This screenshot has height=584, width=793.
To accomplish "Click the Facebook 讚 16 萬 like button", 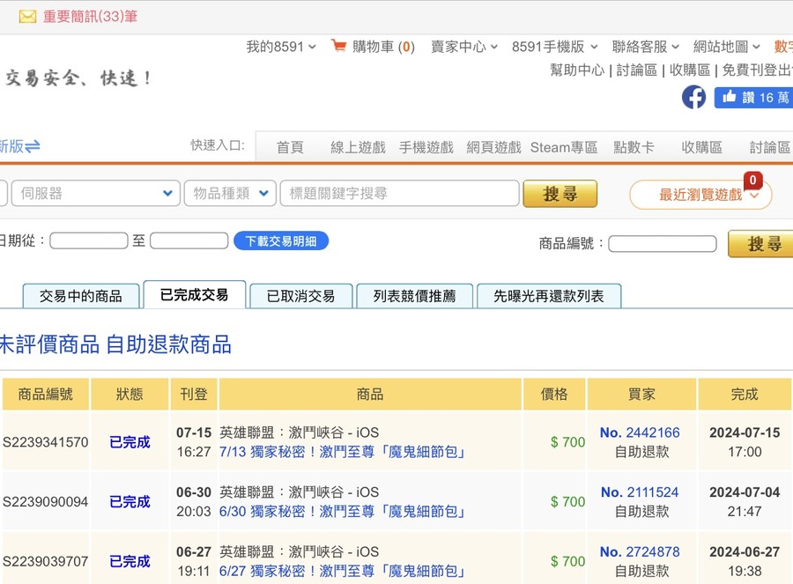I will (x=753, y=98).
